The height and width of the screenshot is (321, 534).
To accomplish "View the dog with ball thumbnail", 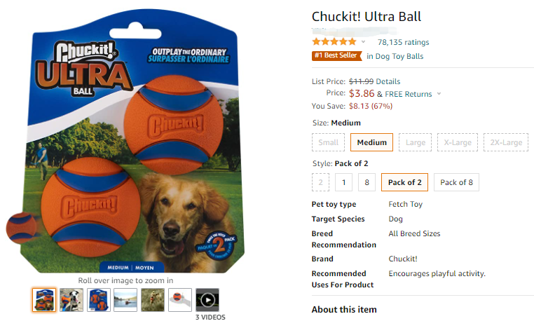I will [71, 300].
